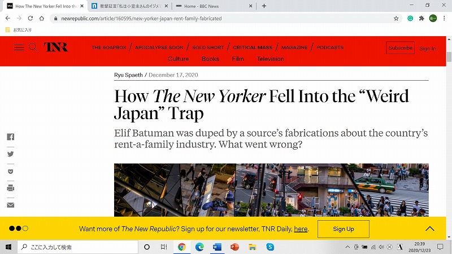Open the Chrome extensions puzzle icon
This screenshot has width=452, height=254.
[x=421, y=19]
